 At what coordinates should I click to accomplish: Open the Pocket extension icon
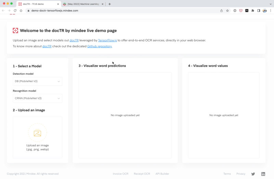[x=241, y=11]
